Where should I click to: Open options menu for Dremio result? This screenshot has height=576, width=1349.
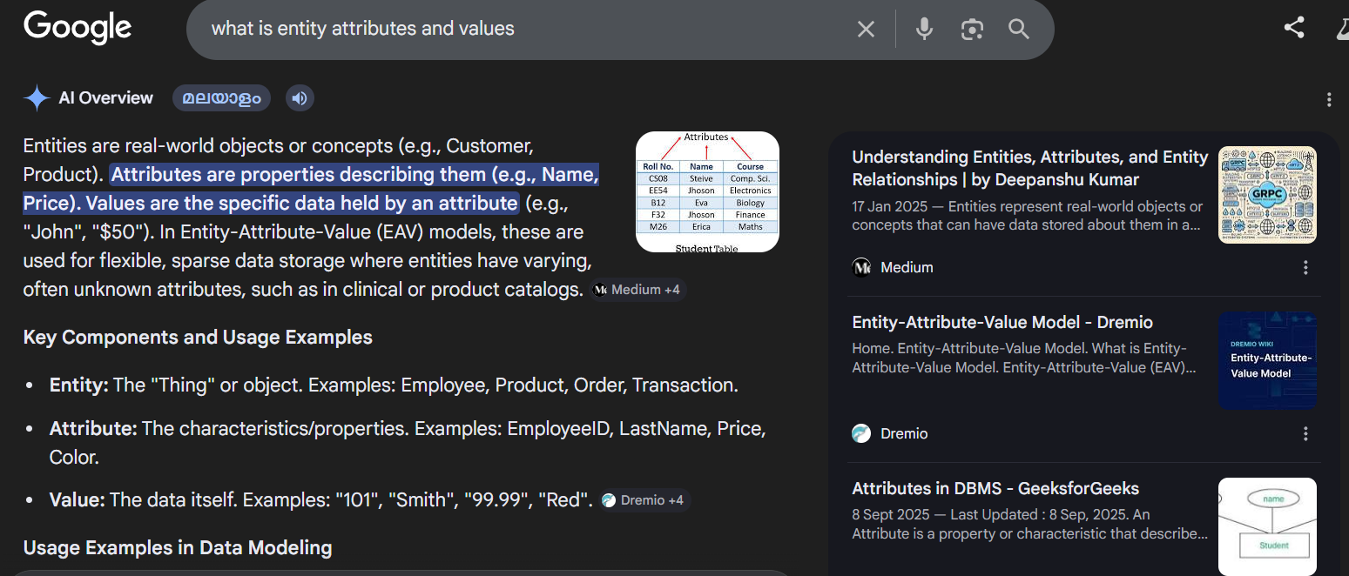pyautogui.click(x=1305, y=433)
